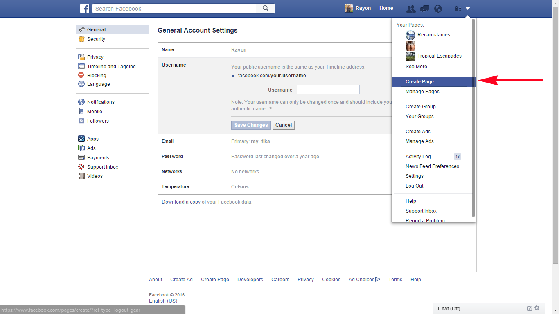
Task: Click the Password settings row
Action: (x=274, y=157)
